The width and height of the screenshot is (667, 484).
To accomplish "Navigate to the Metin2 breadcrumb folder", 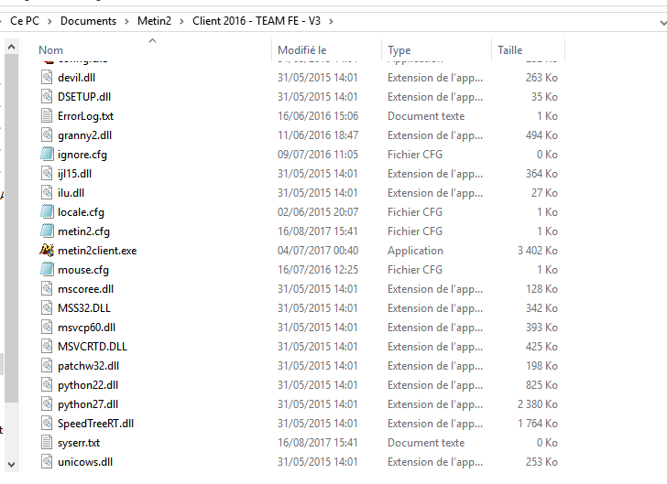I will [154, 21].
